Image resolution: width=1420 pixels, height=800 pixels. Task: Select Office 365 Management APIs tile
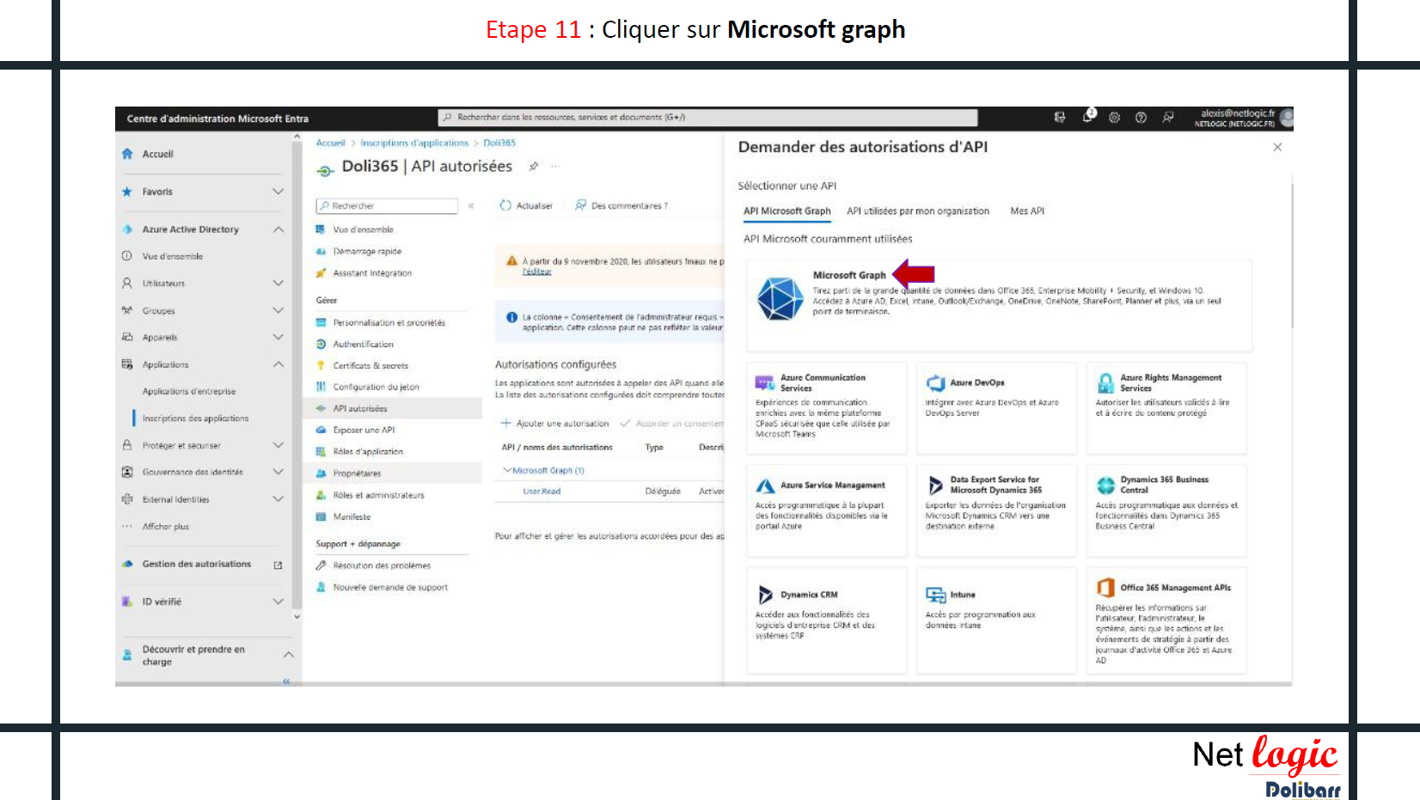click(x=1166, y=620)
